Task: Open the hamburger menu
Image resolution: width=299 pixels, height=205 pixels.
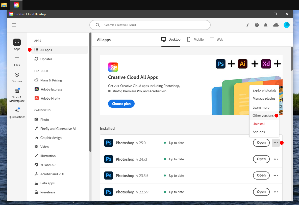Action: (x=14, y=25)
